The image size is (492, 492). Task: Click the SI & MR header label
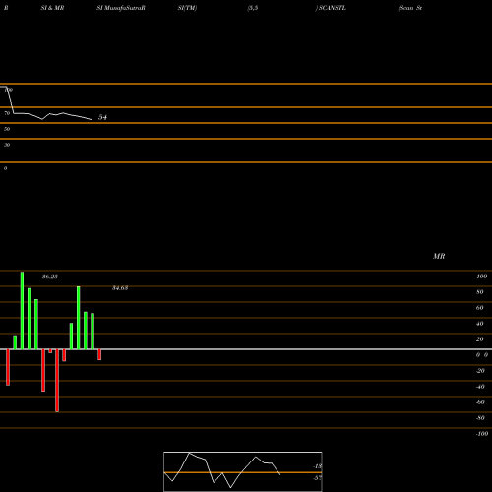[52, 8]
